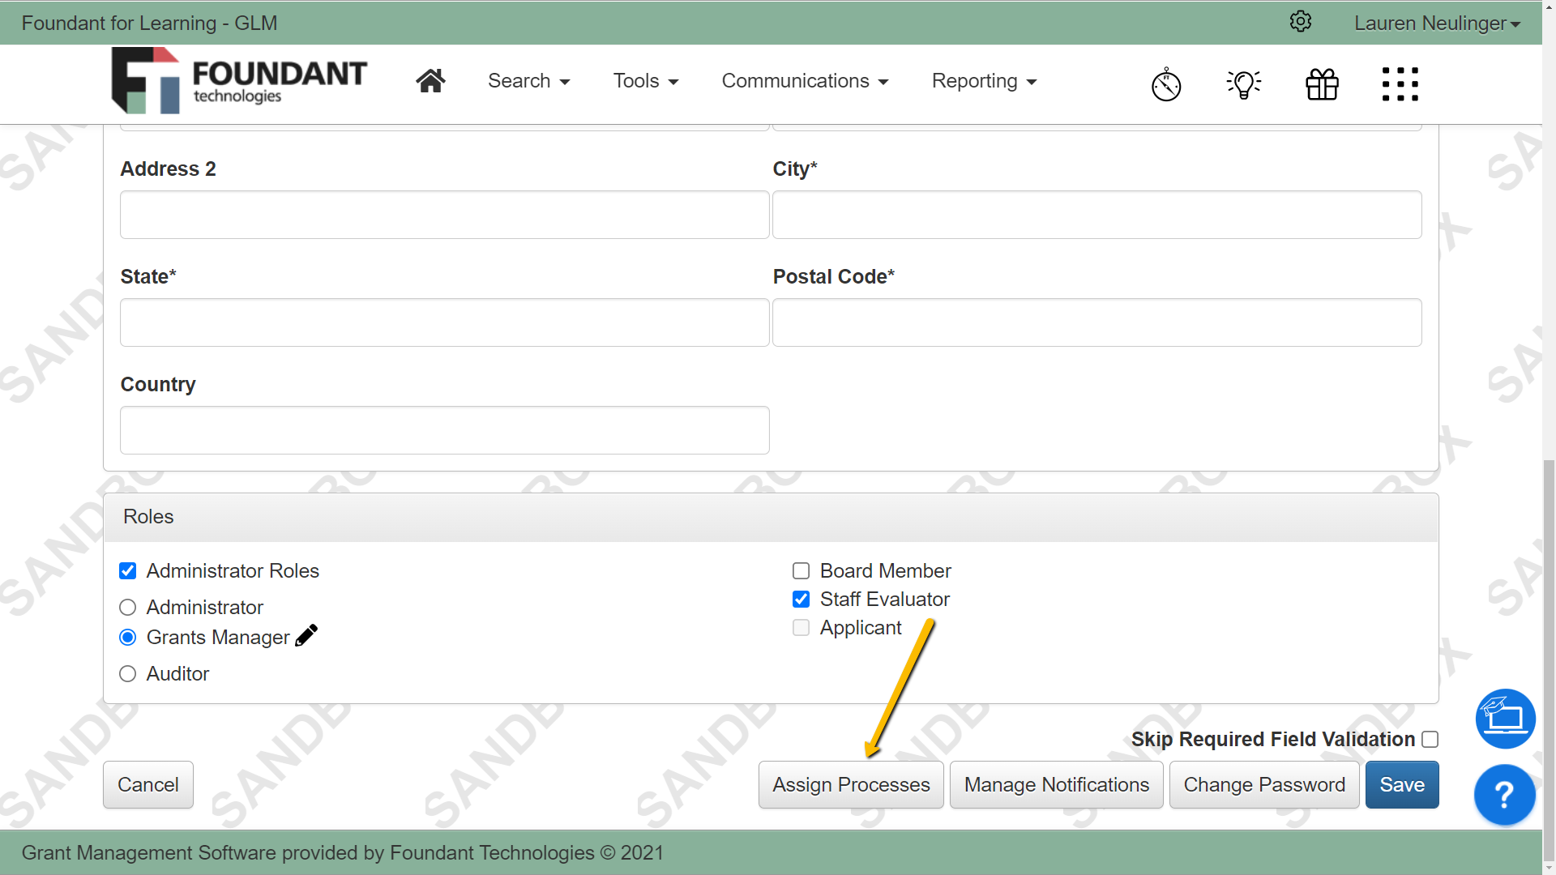Edit Grants Manager role with pencil icon
This screenshot has width=1556, height=875.
(x=306, y=636)
